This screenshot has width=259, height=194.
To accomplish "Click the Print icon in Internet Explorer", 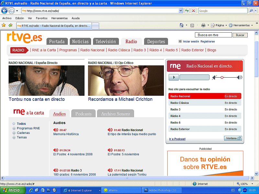I will (x=204, y=25).
